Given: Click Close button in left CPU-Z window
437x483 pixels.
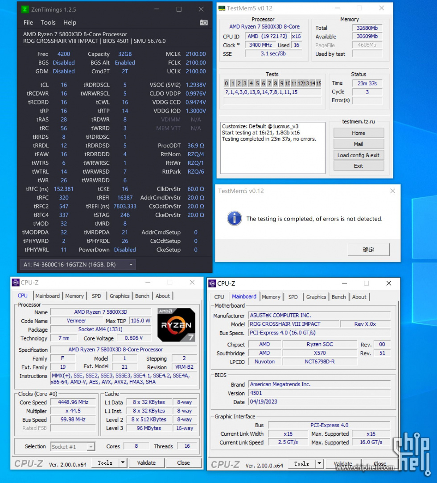Looking at the screenshot, I should pyautogui.click(x=183, y=462).
